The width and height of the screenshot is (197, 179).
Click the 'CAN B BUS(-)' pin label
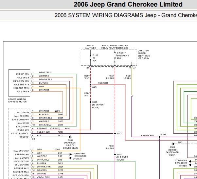tap(22, 154)
